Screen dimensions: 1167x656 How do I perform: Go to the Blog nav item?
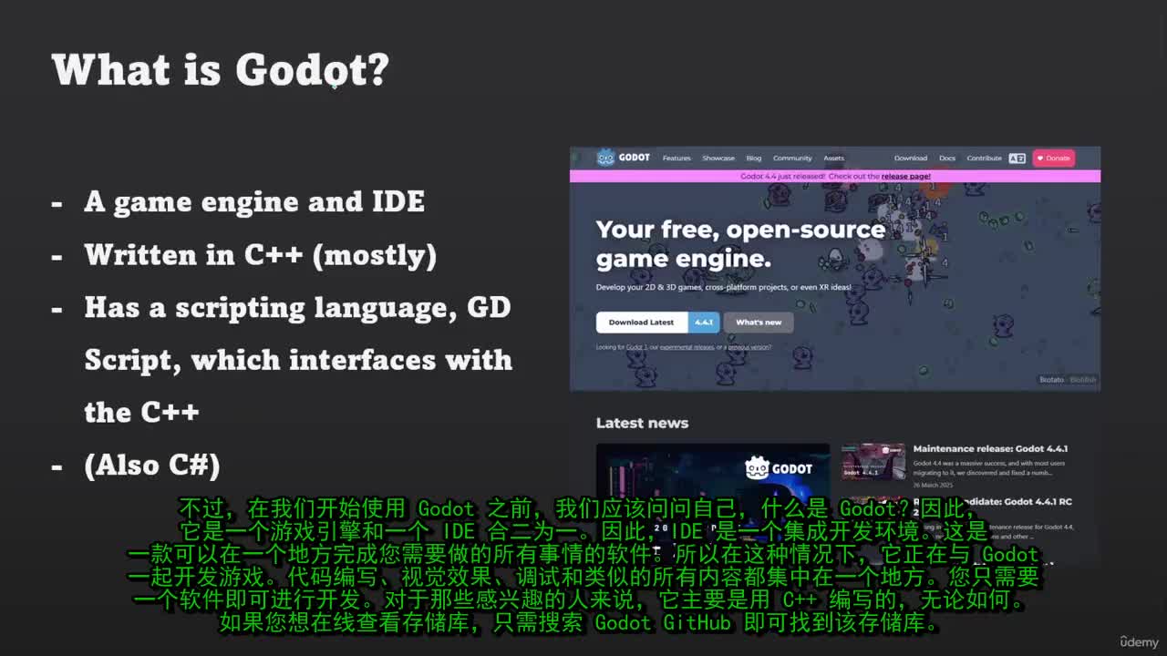754,159
